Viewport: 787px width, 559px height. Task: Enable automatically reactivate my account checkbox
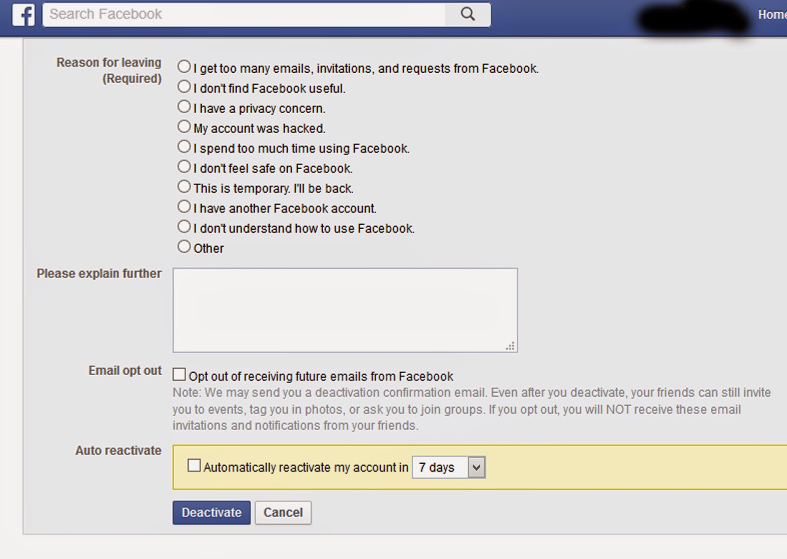(194, 465)
